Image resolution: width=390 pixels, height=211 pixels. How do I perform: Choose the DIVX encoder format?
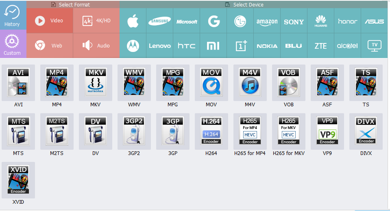[x=366, y=131]
